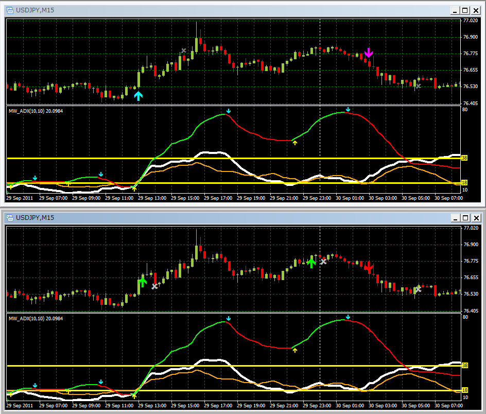Maximize the top USDJPY,M15 chart window
The image size is (486, 414).
coord(465,10)
